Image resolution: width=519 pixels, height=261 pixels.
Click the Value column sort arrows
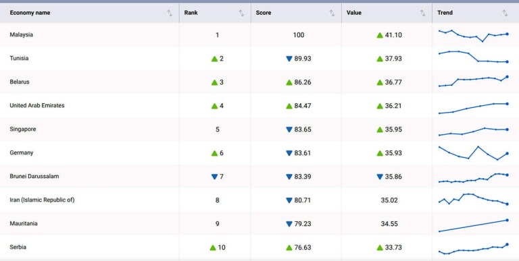(x=422, y=13)
